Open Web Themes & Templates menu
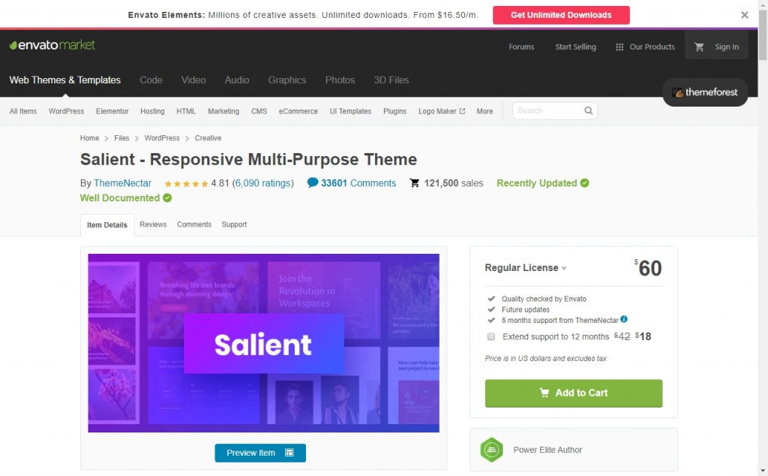The width and height of the screenshot is (768, 476). click(x=64, y=80)
